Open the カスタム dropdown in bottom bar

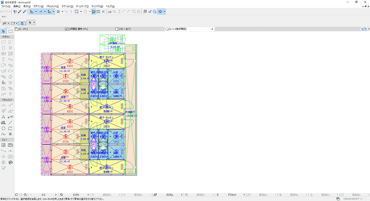point(182,195)
